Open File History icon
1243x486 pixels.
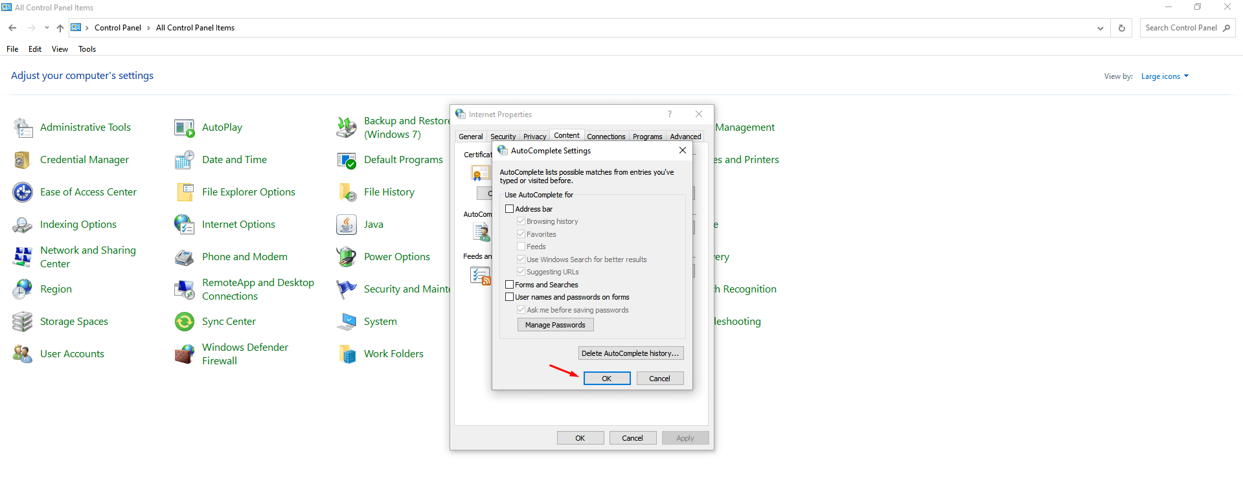point(347,192)
